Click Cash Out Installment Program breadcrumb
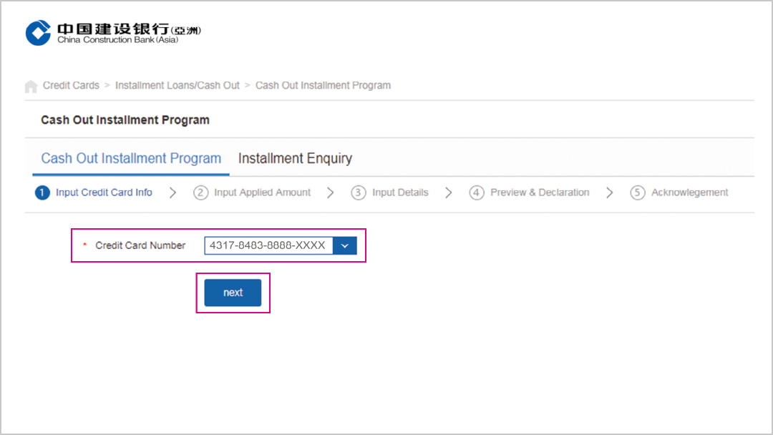This screenshot has height=435, width=773. [323, 85]
